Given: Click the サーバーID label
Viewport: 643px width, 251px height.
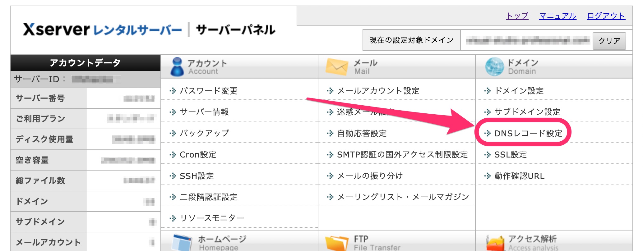Looking at the screenshot, I should click(40, 79).
